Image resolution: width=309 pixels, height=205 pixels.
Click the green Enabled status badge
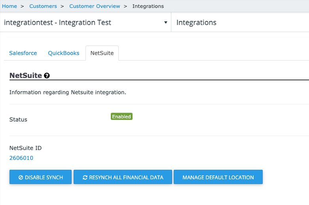[x=121, y=116]
